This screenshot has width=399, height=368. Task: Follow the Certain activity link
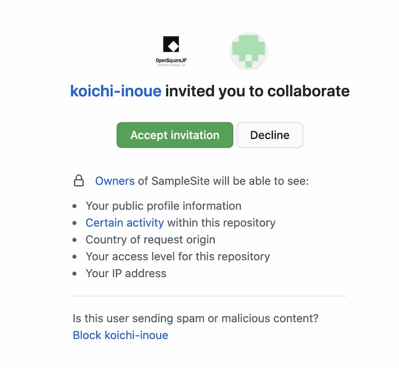click(x=125, y=223)
